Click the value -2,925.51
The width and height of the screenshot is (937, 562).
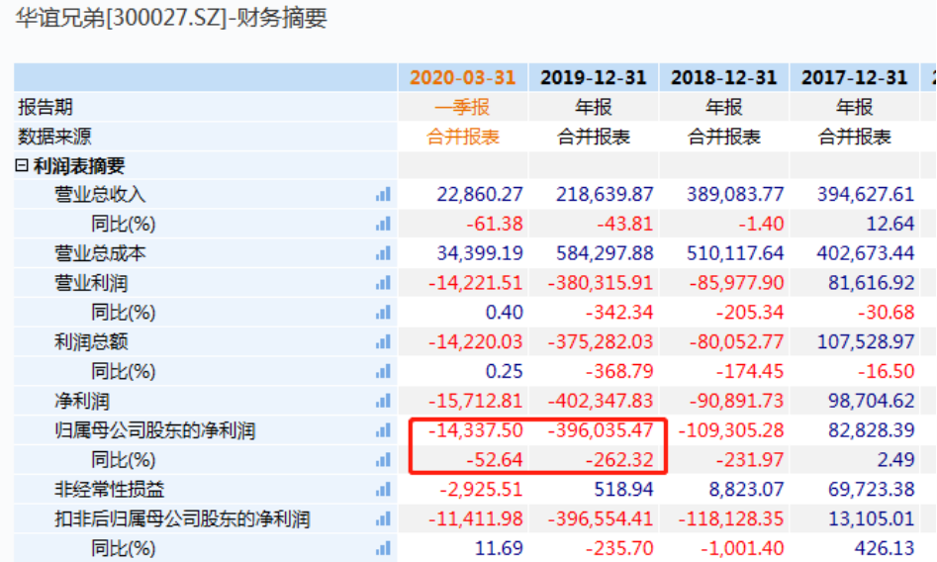(x=481, y=489)
